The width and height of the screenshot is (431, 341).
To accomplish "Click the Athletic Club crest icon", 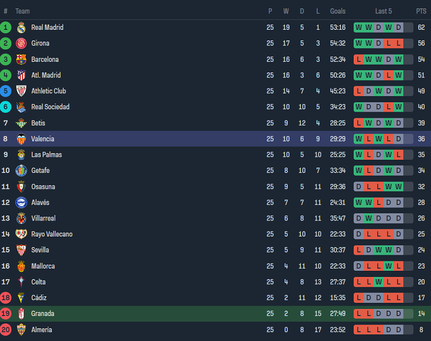I will click(x=22, y=91).
